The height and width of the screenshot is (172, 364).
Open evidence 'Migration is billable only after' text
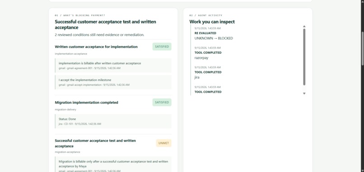click(x=113, y=164)
